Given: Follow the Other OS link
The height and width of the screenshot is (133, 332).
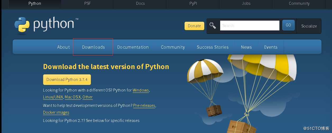Looking at the screenshot, I should (x=87, y=97).
